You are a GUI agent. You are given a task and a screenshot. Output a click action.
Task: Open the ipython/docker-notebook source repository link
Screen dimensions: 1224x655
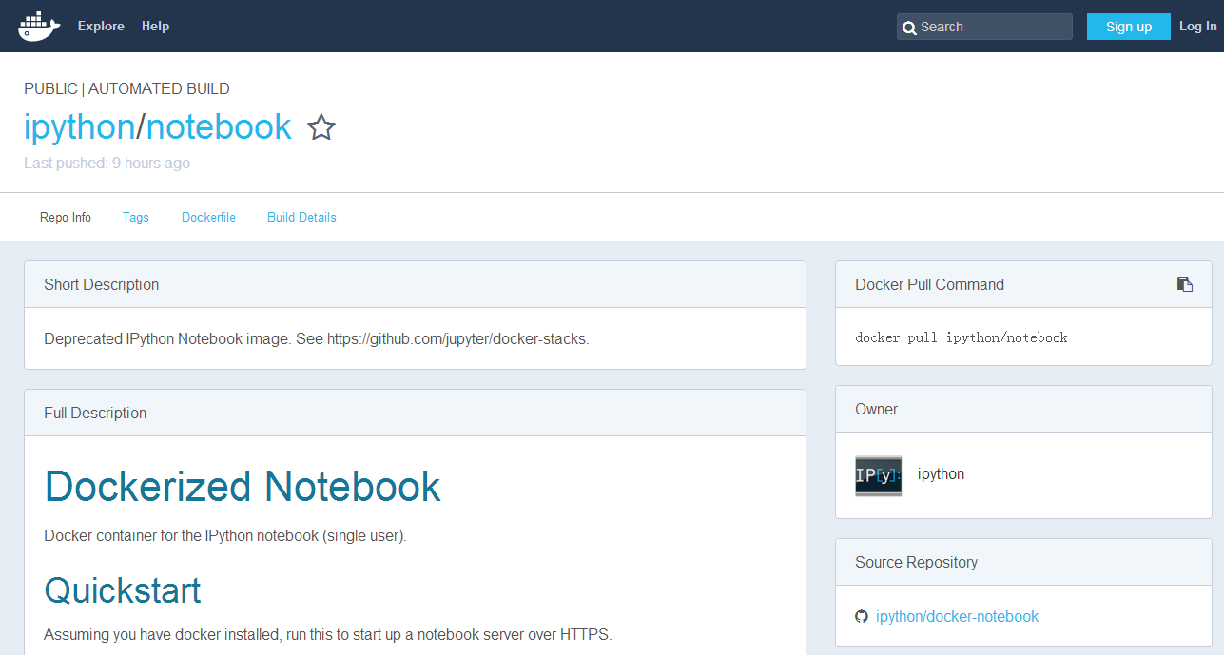click(957, 616)
